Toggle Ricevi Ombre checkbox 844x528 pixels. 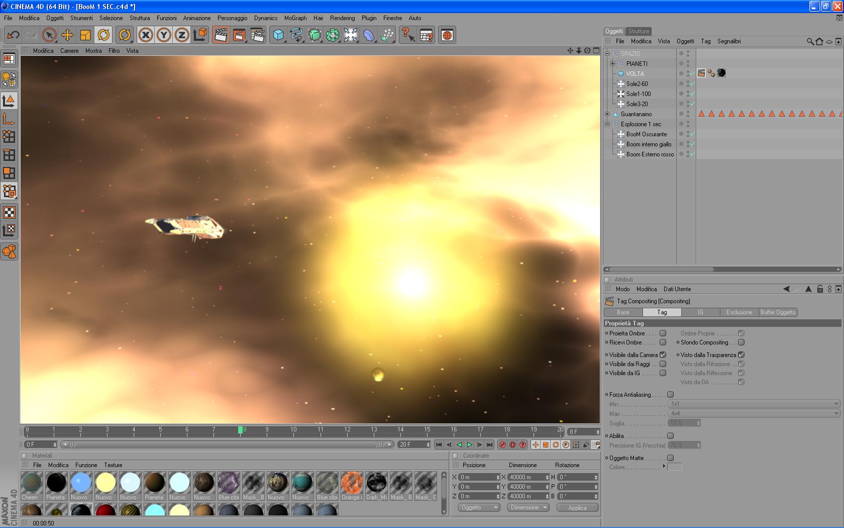click(663, 342)
